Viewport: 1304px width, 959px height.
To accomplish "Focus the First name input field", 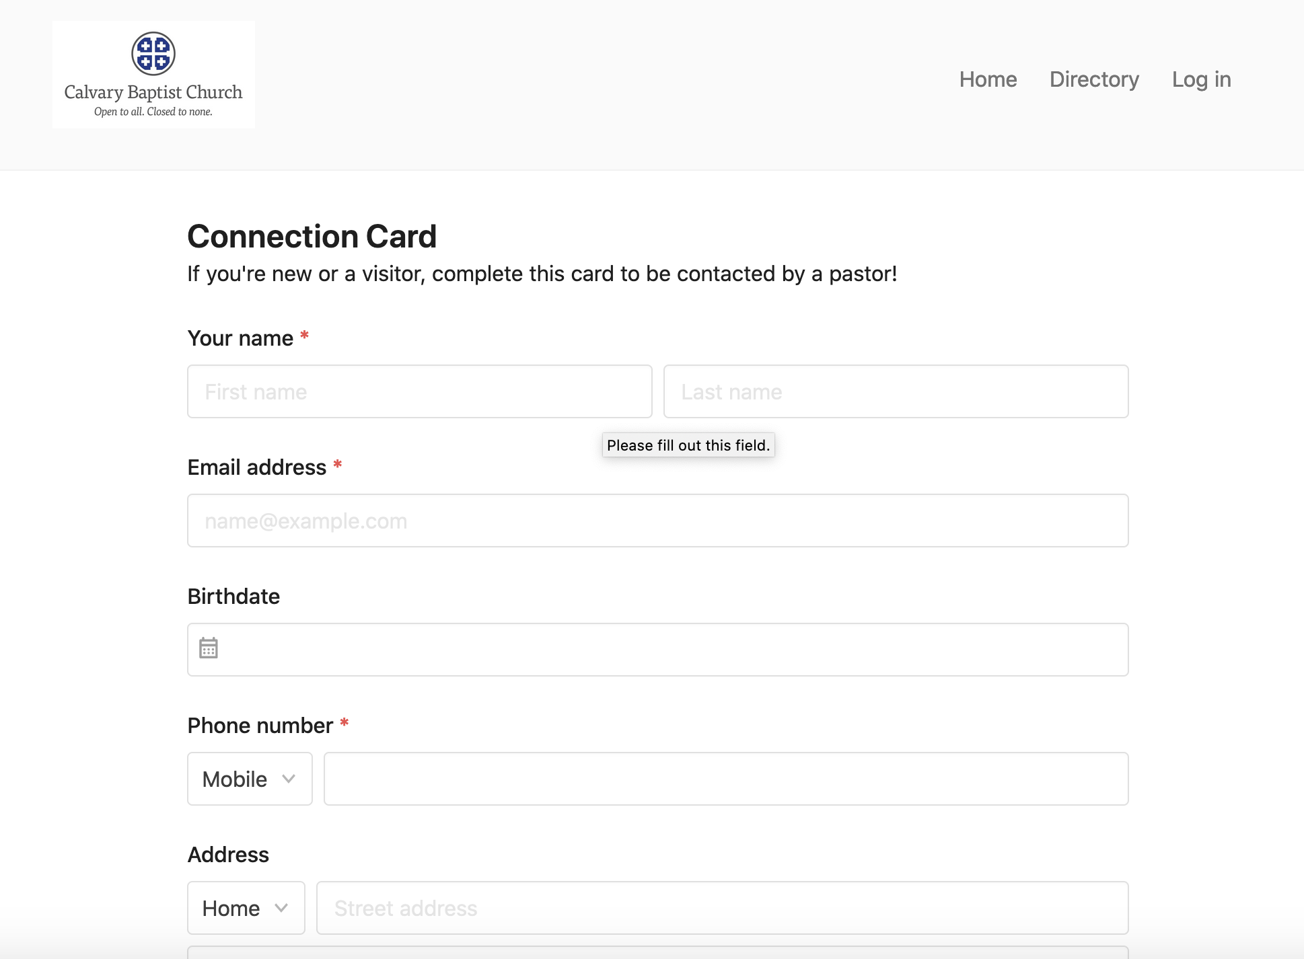I will pos(419,391).
